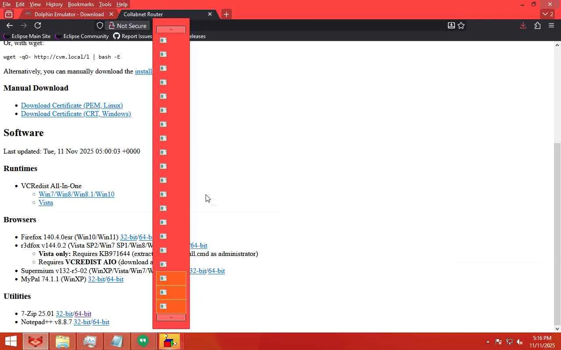
Task: Select the Collabnet Router tab
Action: coord(167,14)
